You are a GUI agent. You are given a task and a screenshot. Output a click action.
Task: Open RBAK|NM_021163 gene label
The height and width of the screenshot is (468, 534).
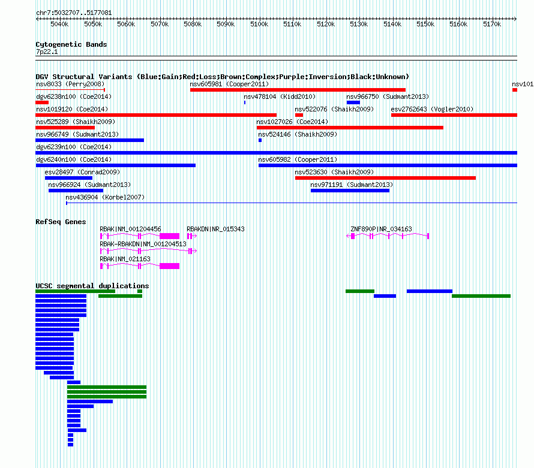[125, 259]
